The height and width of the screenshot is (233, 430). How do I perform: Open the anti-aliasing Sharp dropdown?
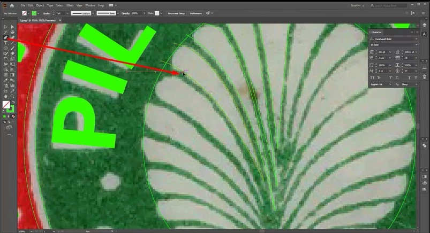click(x=416, y=84)
